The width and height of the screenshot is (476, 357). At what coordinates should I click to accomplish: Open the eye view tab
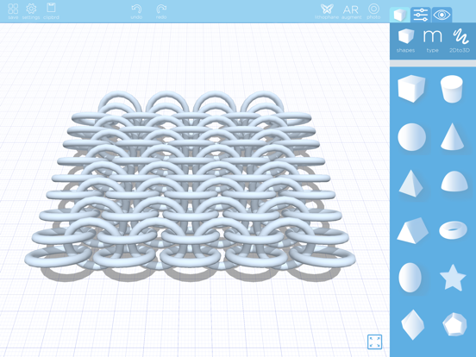coord(442,15)
